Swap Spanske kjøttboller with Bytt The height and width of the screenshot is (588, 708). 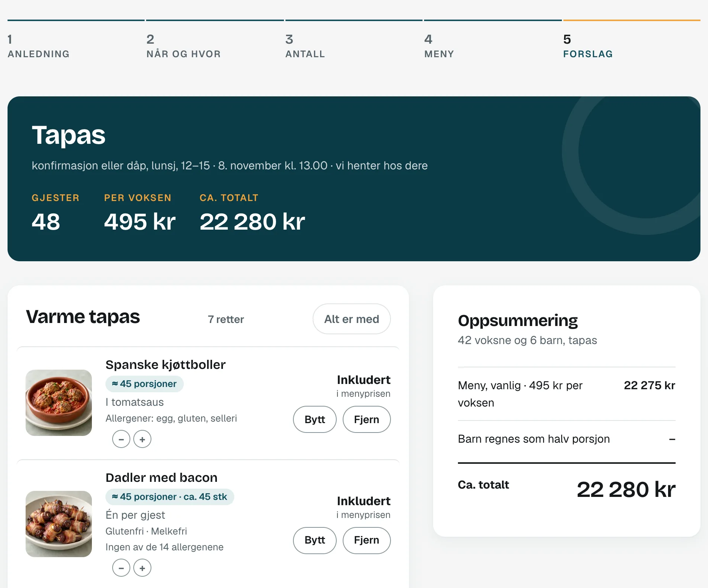point(315,419)
